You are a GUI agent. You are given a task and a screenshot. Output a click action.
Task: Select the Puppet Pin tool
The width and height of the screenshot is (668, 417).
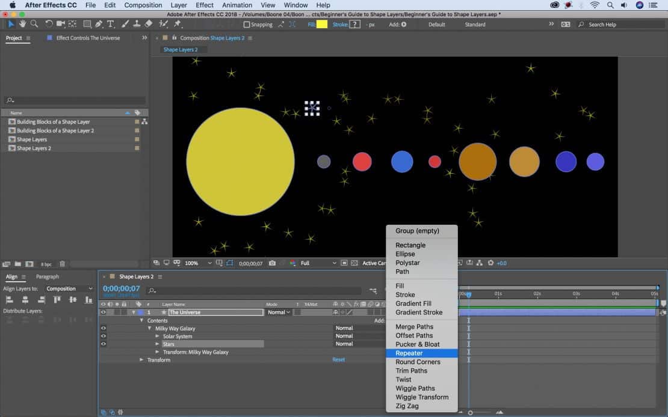[178, 24]
